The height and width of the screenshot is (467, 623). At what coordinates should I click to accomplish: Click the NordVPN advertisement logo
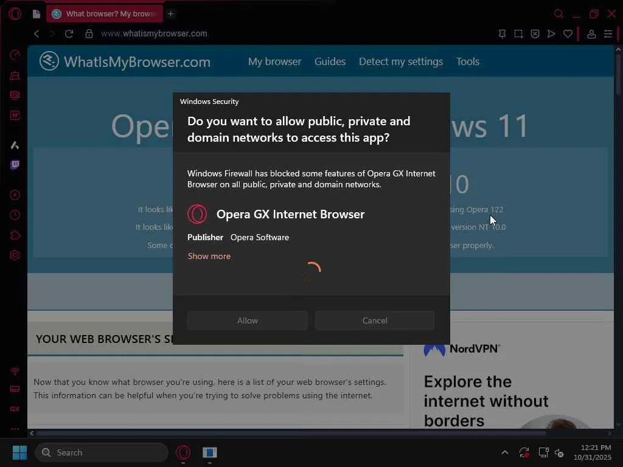(462, 349)
